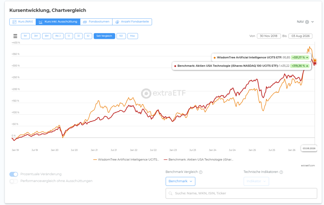Click the Anzahl Fondsanteile pie icon

pyautogui.click(x=117, y=22)
